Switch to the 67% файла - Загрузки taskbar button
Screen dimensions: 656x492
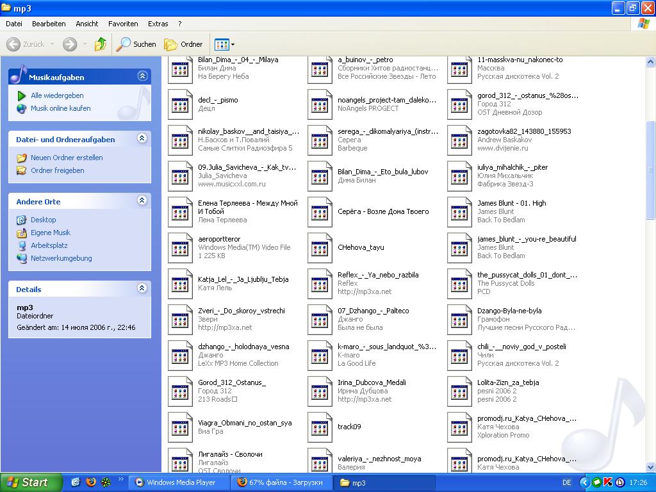tap(282, 482)
